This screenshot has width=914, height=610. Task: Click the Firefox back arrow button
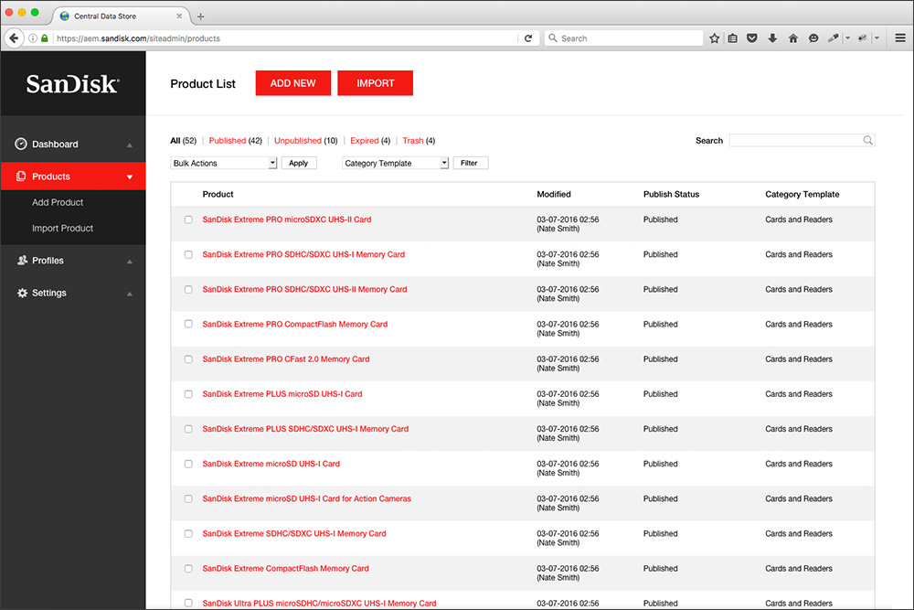pos(14,38)
